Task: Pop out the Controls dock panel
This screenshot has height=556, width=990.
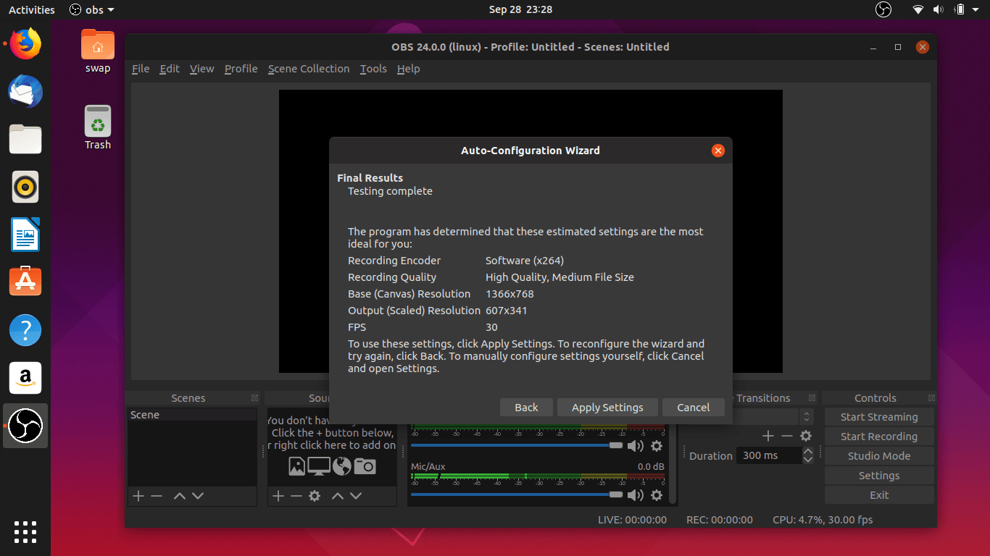Action: 930,398
